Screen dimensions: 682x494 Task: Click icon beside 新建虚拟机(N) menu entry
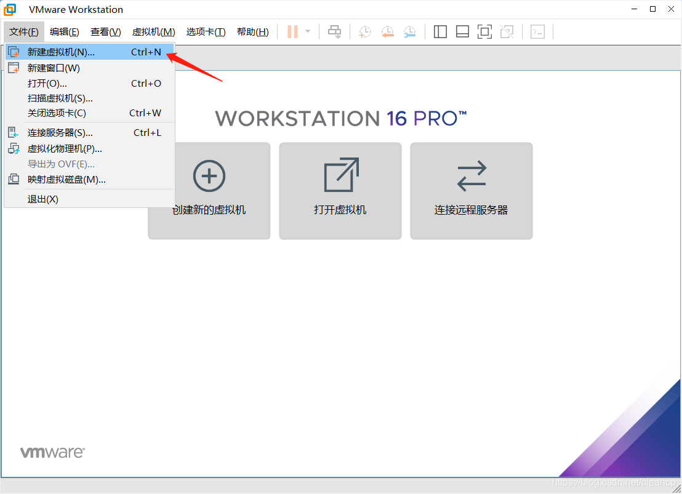(x=14, y=52)
